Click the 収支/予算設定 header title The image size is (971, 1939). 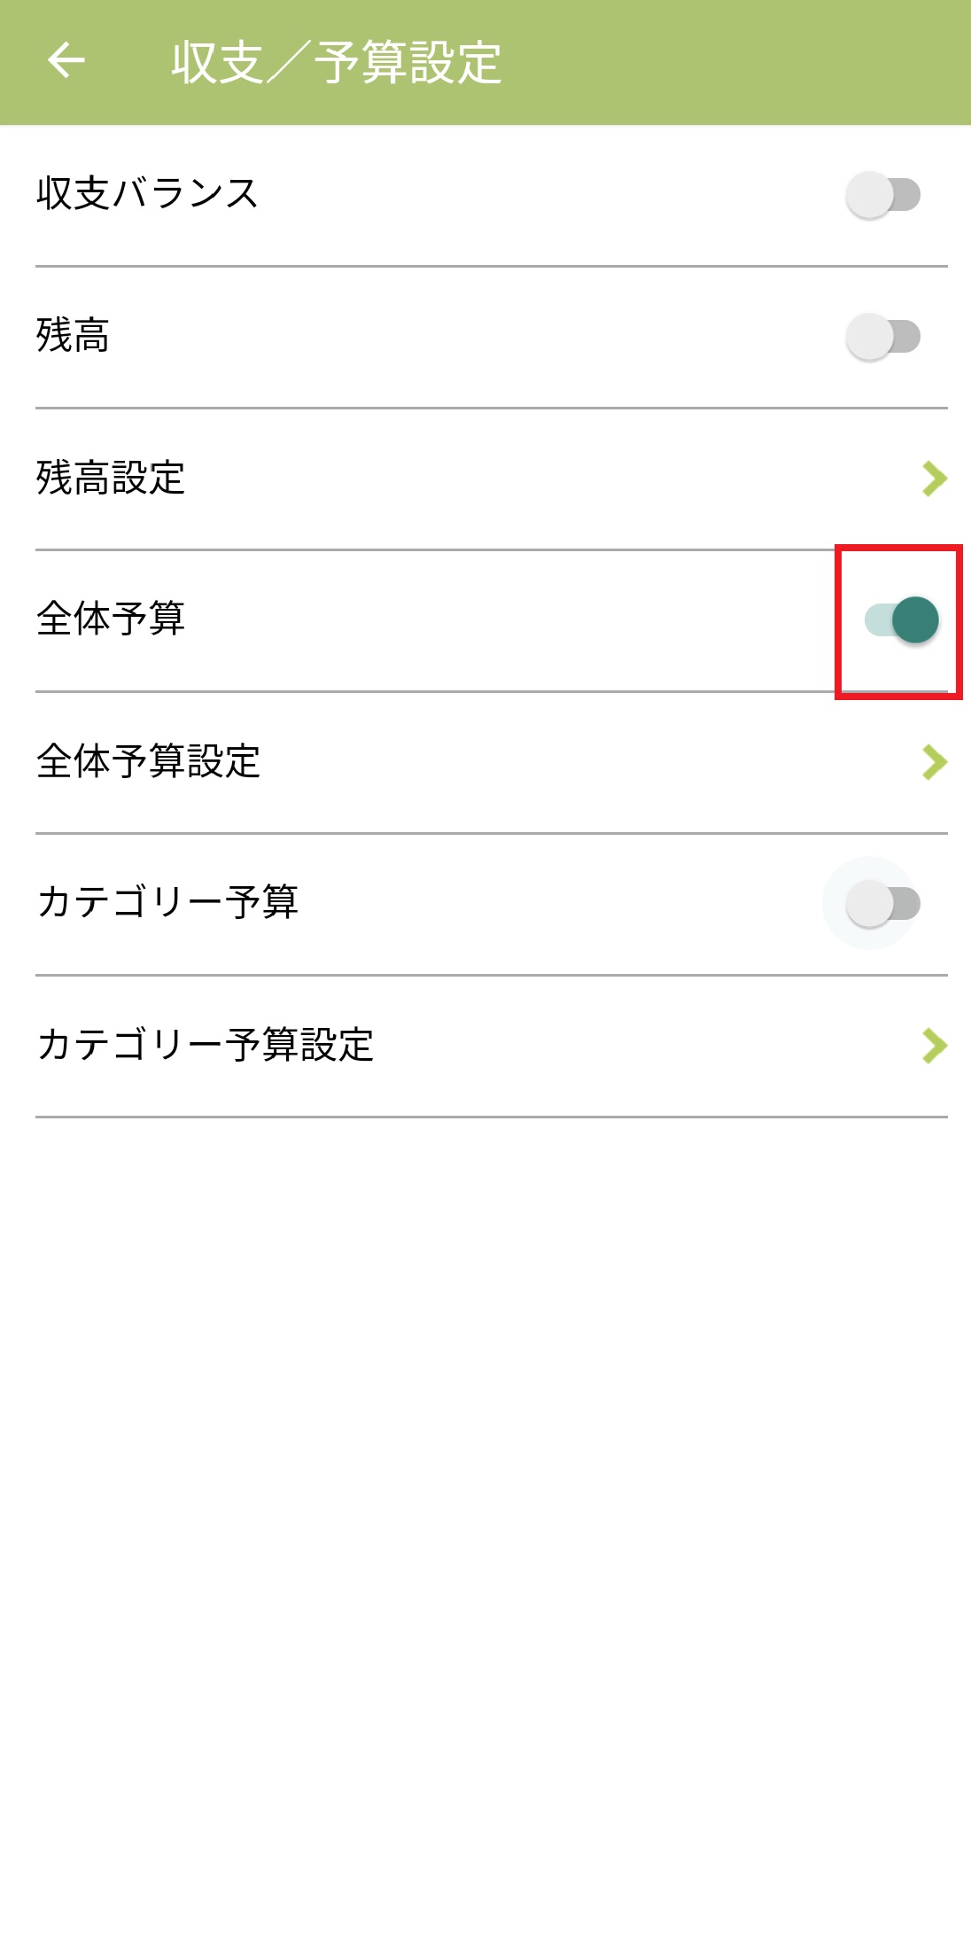click(337, 62)
